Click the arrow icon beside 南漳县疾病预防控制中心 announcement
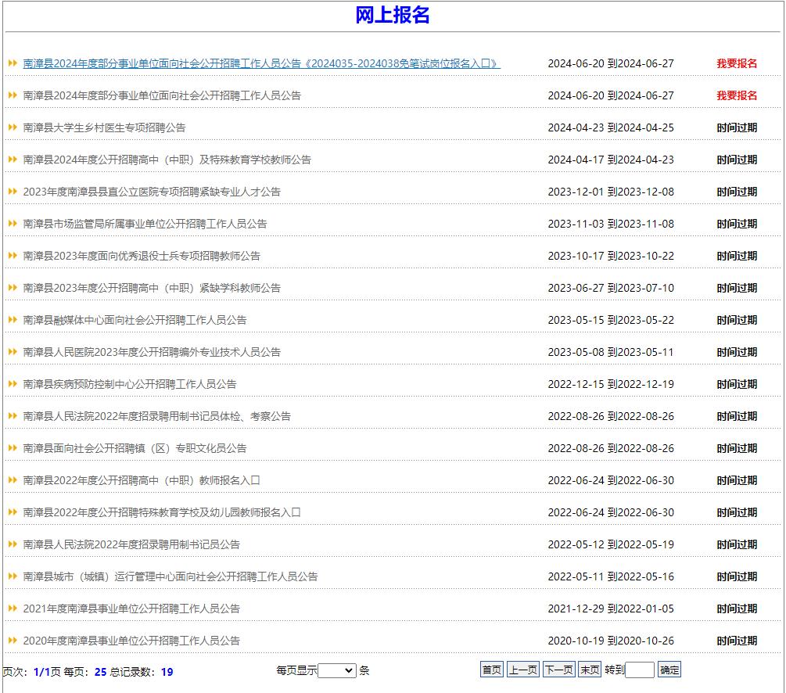 pyautogui.click(x=13, y=384)
